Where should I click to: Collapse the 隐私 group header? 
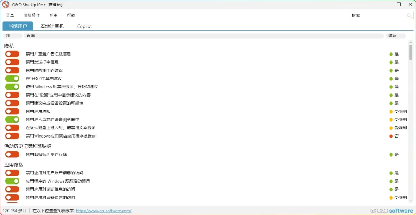pos(9,46)
